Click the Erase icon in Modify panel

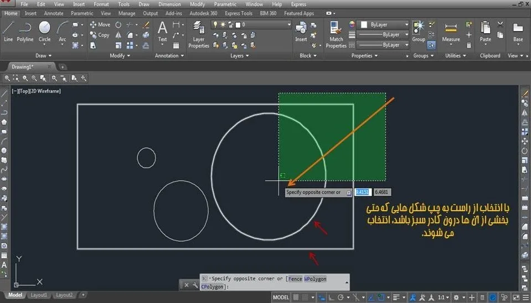146,25
